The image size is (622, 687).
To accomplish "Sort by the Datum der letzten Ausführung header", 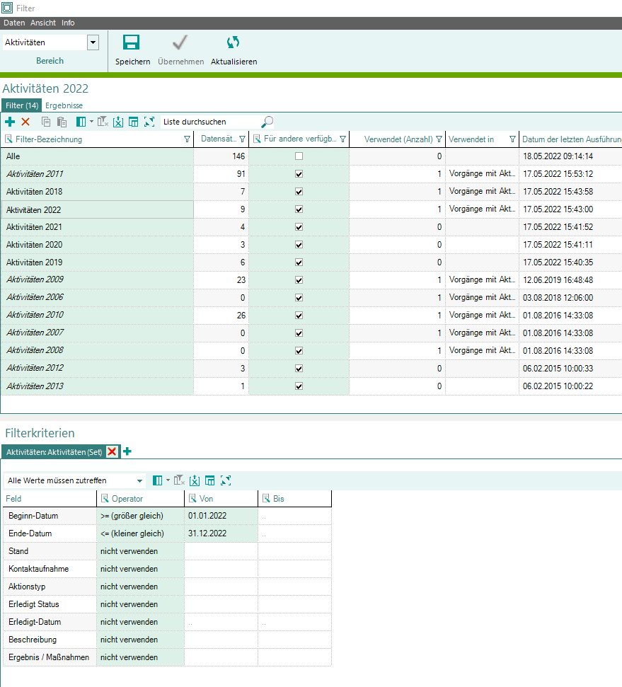I will click(571, 139).
